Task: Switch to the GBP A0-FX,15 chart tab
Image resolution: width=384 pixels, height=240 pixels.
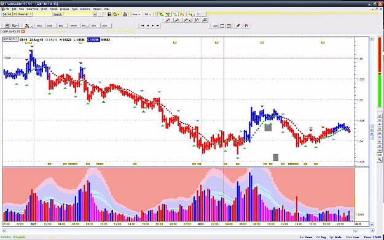Action: pos(11,31)
